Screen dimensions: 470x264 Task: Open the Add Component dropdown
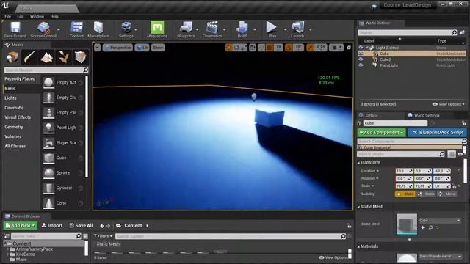click(381, 132)
